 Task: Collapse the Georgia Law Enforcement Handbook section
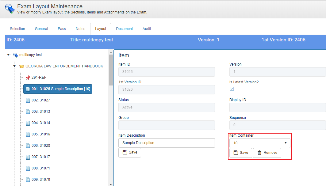(14, 66)
